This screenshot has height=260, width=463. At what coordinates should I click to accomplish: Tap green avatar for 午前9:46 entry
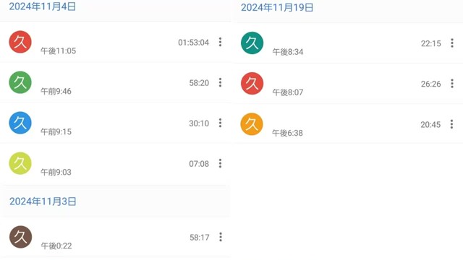[20, 82]
